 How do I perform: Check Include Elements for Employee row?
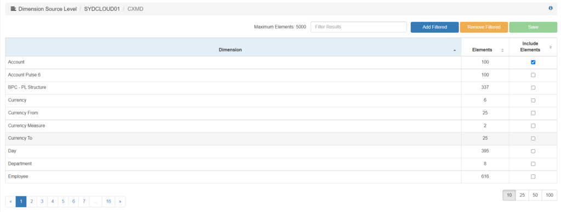click(533, 176)
